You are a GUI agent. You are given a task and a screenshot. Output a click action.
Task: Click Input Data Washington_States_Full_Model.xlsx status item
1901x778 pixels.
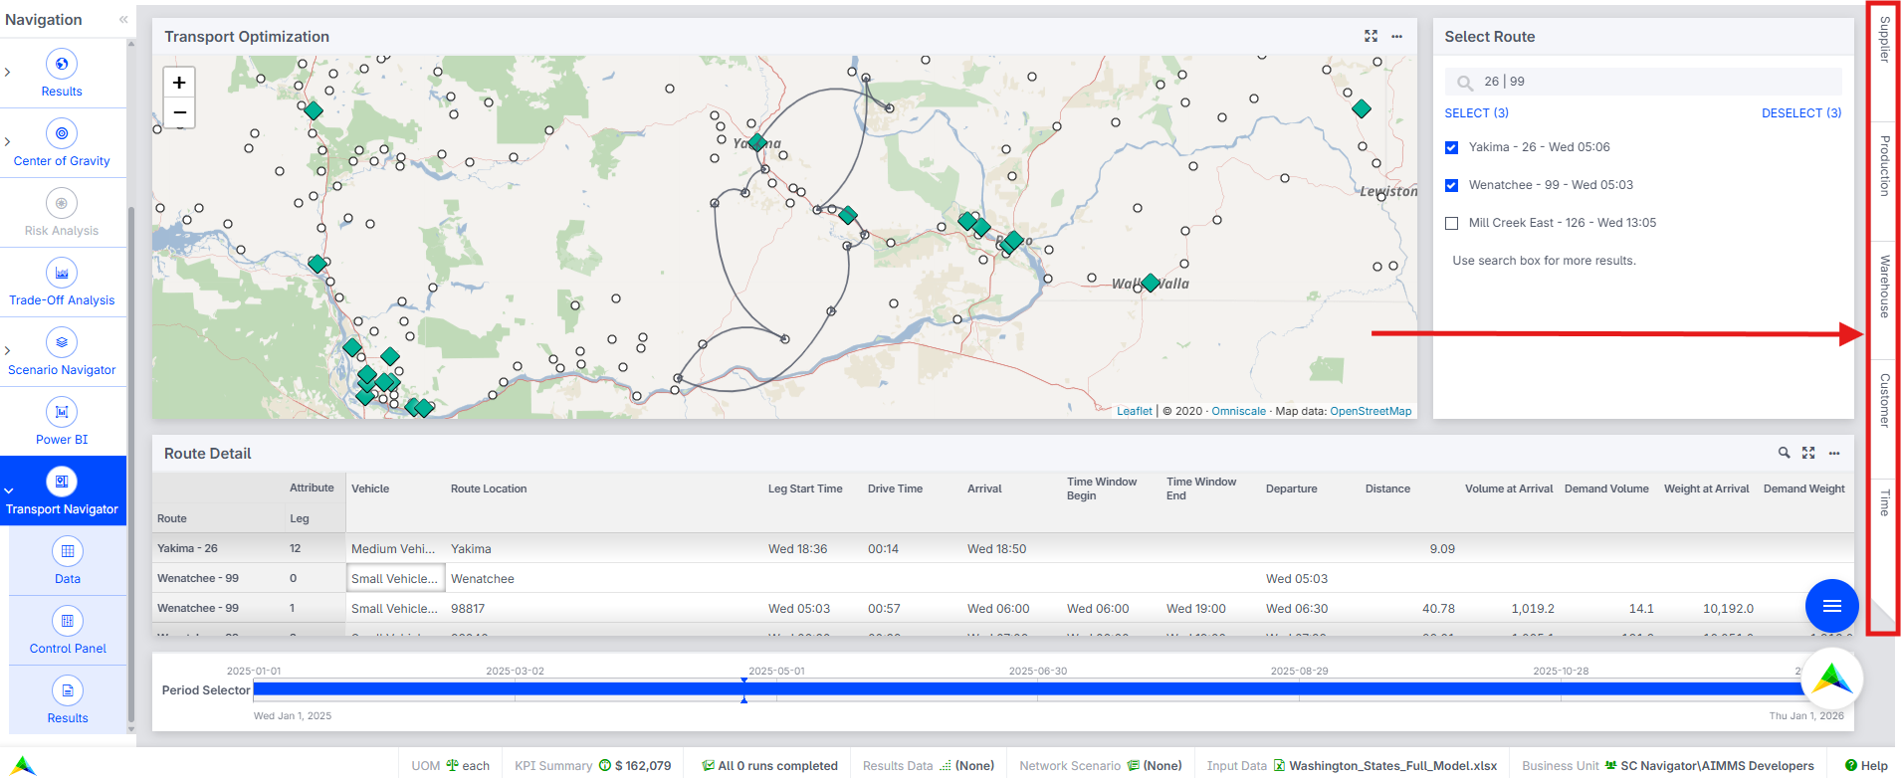(x=1352, y=765)
